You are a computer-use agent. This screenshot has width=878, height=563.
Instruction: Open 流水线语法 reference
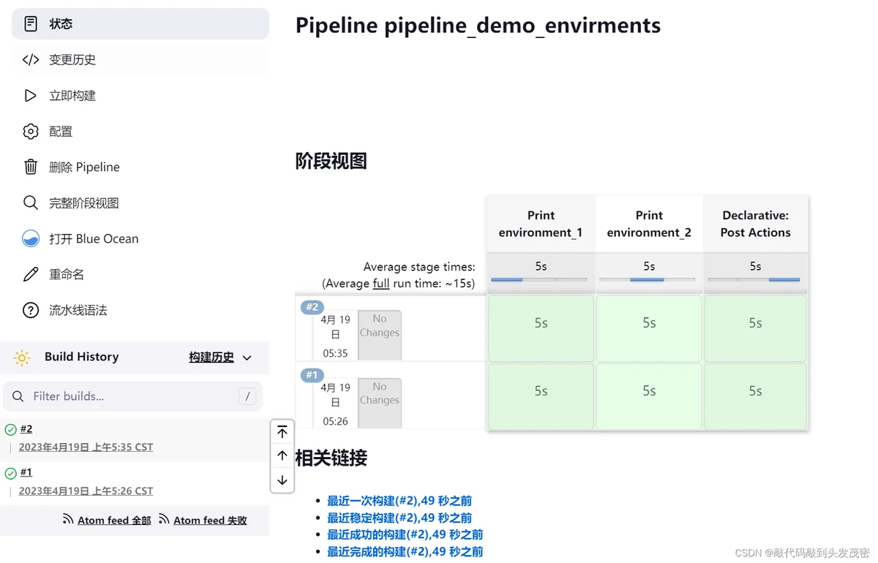click(140, 310)
